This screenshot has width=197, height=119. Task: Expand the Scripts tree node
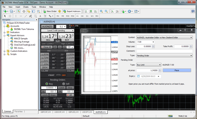tap(5, 55)
